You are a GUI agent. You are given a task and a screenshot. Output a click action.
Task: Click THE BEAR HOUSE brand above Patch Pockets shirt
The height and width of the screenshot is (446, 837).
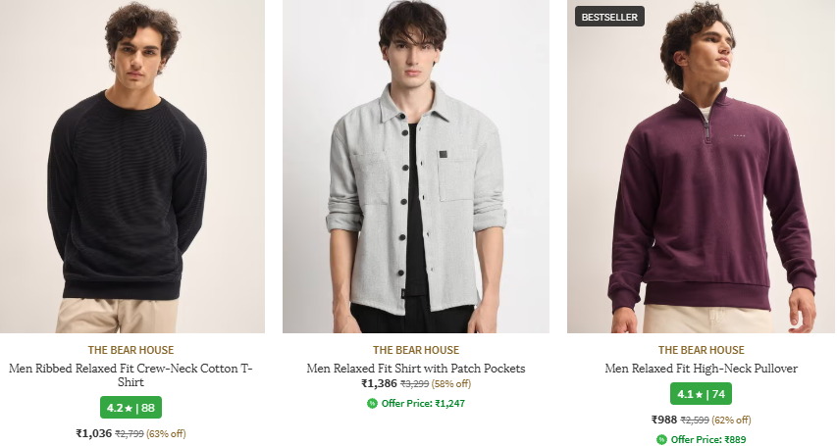[x=416, y=350]
